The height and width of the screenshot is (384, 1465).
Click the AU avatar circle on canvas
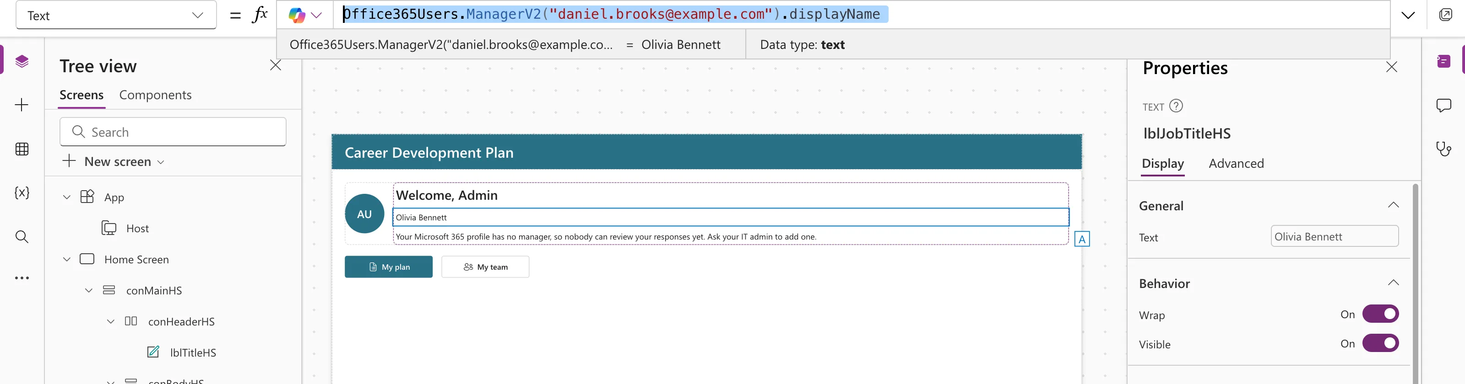(x=364, y=214)
